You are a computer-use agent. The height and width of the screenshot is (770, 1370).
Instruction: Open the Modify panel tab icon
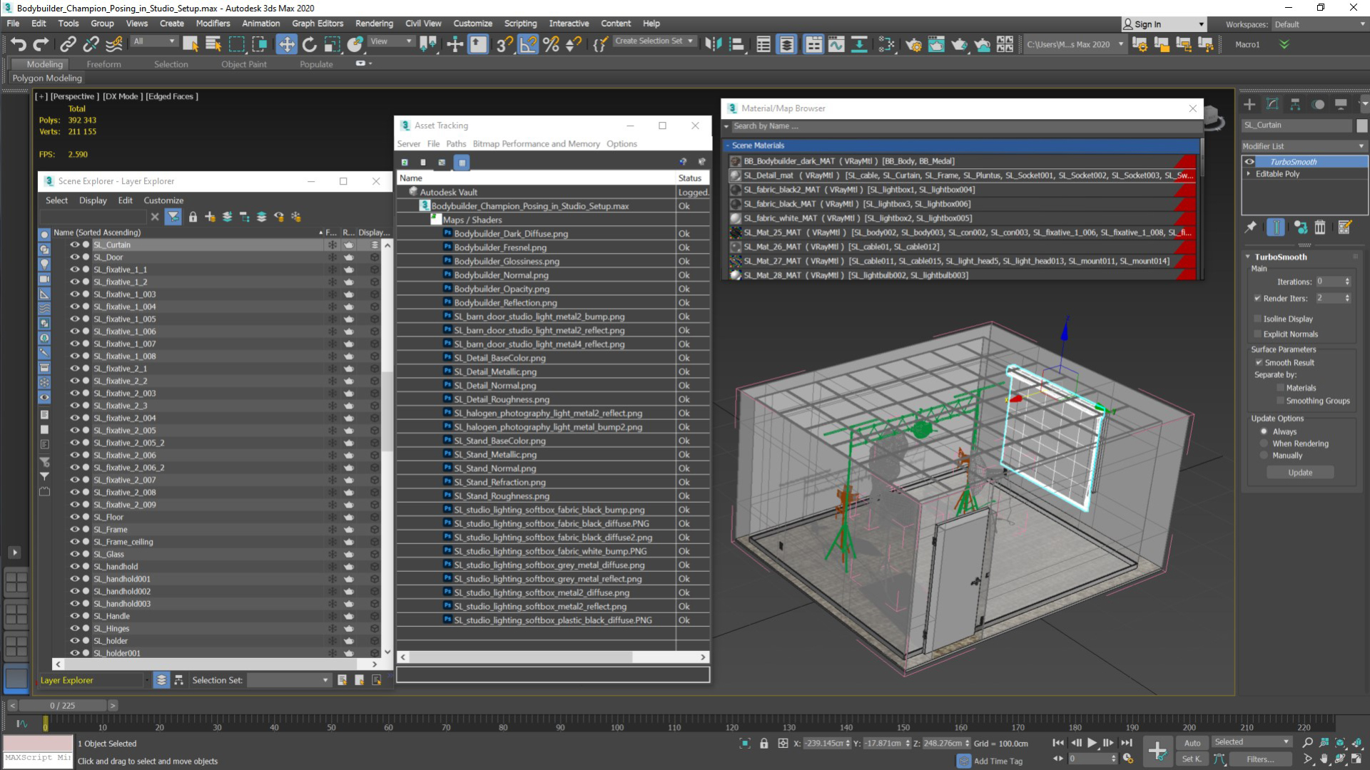click(1272, 104)
